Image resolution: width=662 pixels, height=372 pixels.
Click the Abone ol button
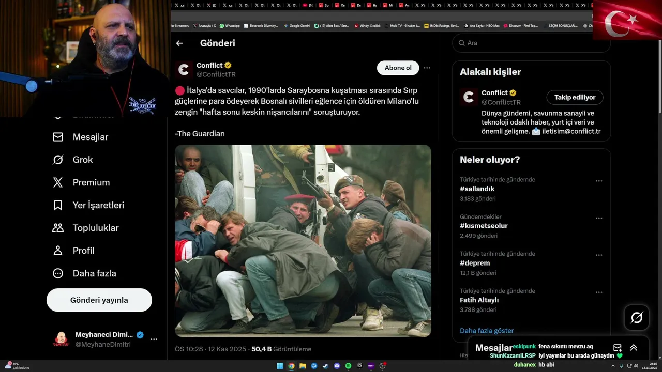coord(398,68)
